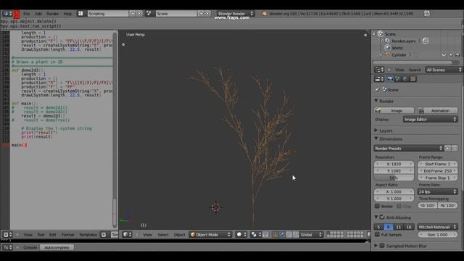Toggle Cylinder visibility eye in outliner
This screenshot has width=464, height=261.
444,55
